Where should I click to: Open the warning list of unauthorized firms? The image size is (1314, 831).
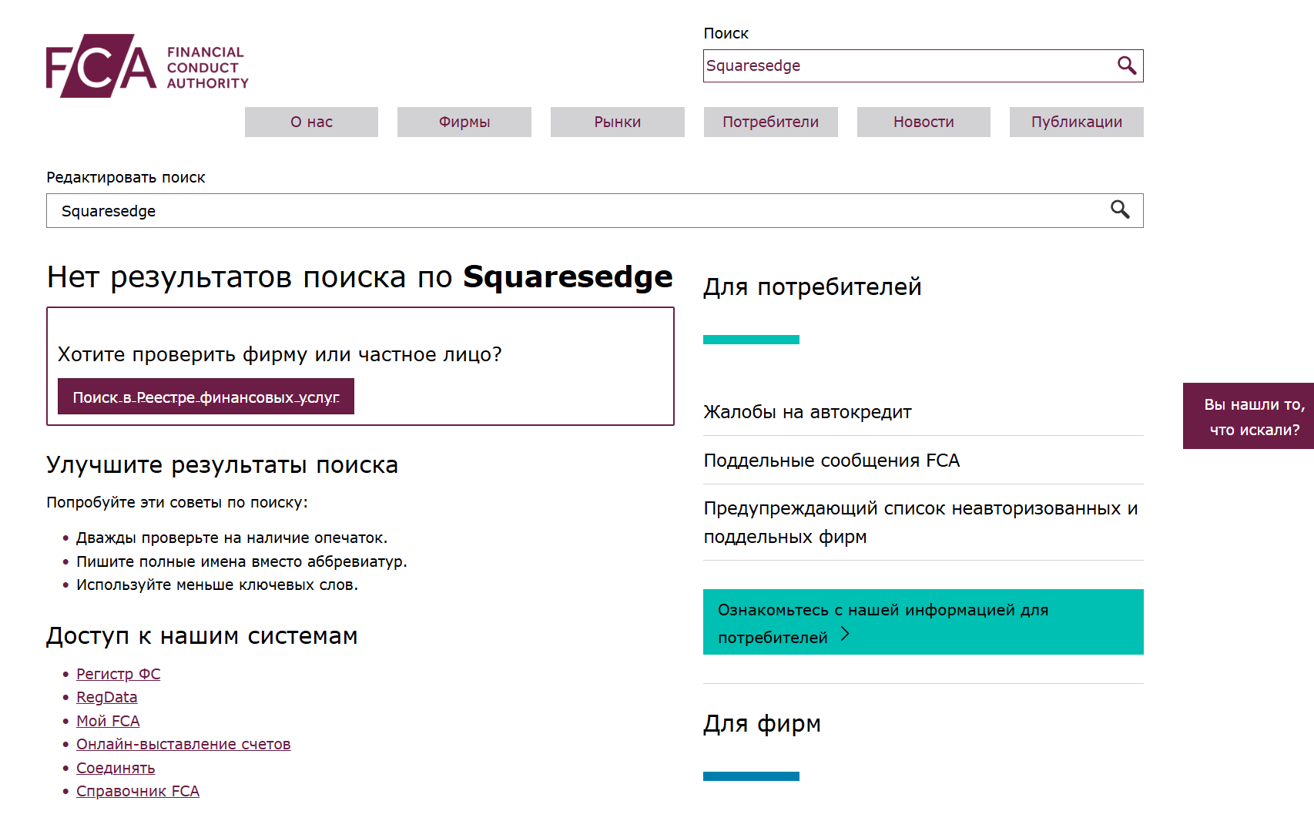point(920,522)
